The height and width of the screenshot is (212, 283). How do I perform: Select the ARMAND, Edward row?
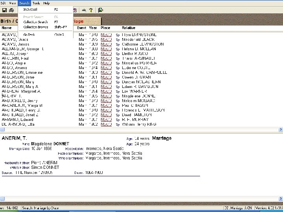coord(18,120)
